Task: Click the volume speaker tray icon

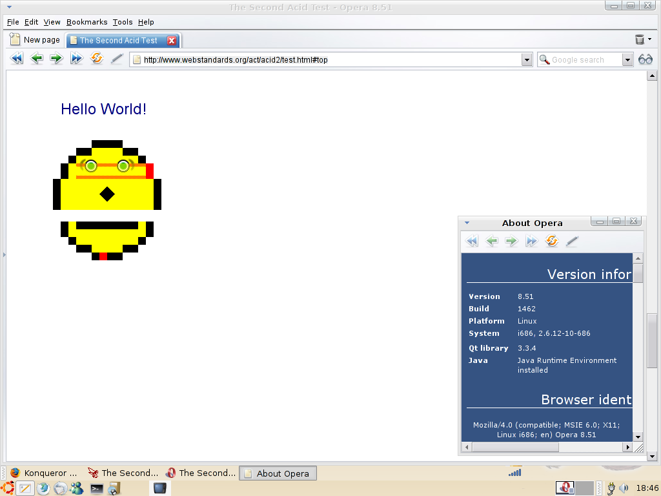Action: coord(624,488)
